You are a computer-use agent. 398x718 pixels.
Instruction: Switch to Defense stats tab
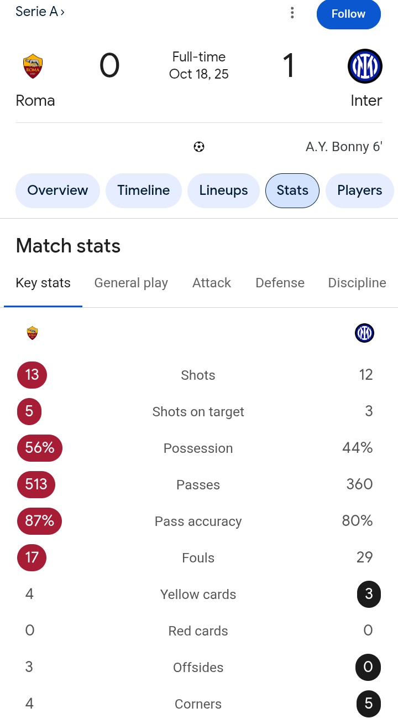[x=280, y=283]
